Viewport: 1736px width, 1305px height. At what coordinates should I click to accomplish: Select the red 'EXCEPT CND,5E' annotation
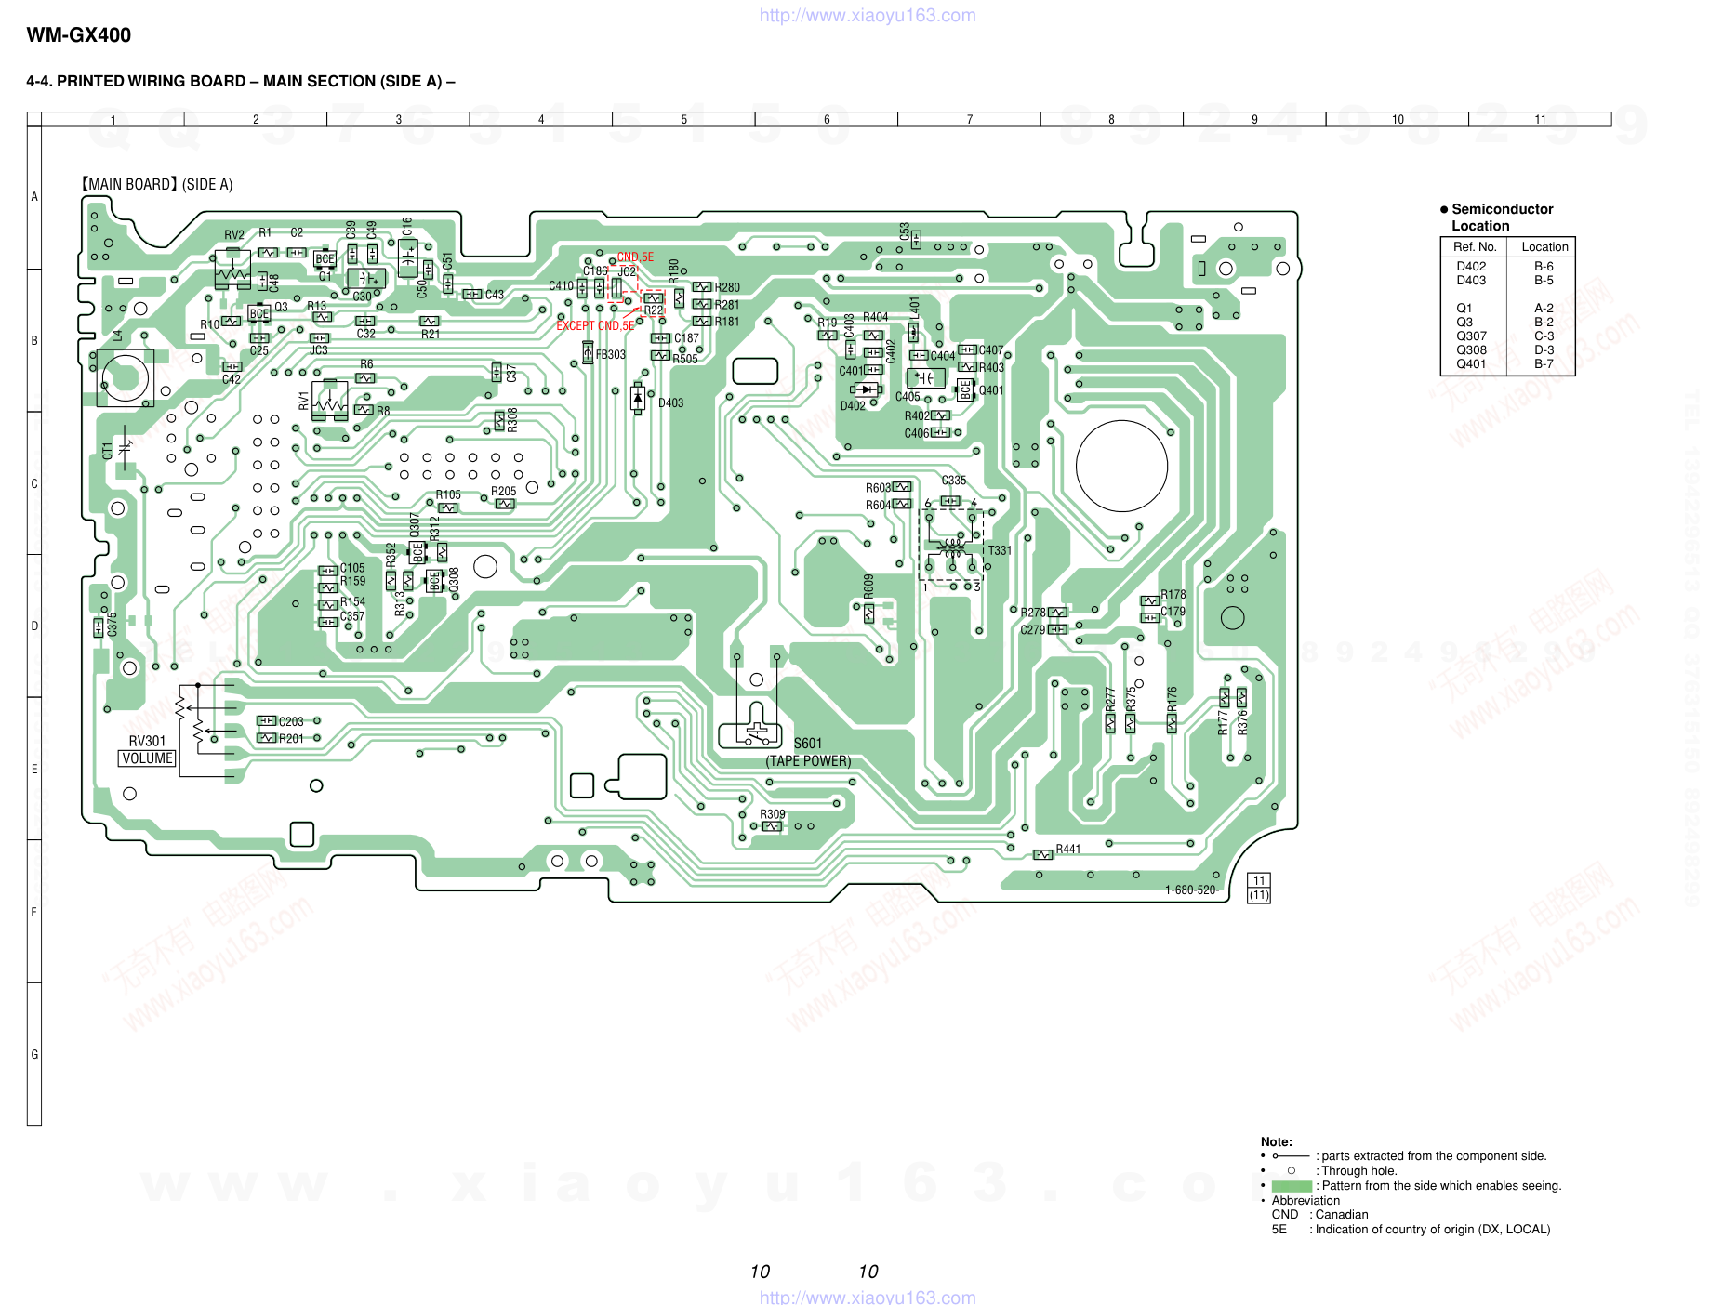pyautogui.click(x=595, y=326)
